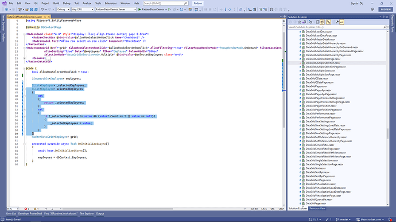
Task: Click the notifications bell in status bar
Action: pos(390,220)
